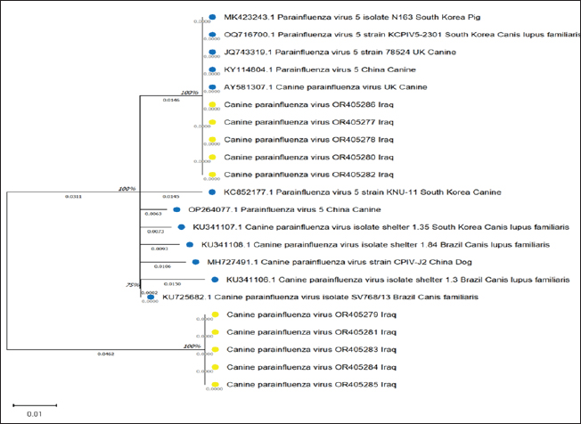The height and width of the screenshot is (424, 581).
Task: Click KU341108.1 shelter 1.84 Brazil label
Action: coord(374,244)
